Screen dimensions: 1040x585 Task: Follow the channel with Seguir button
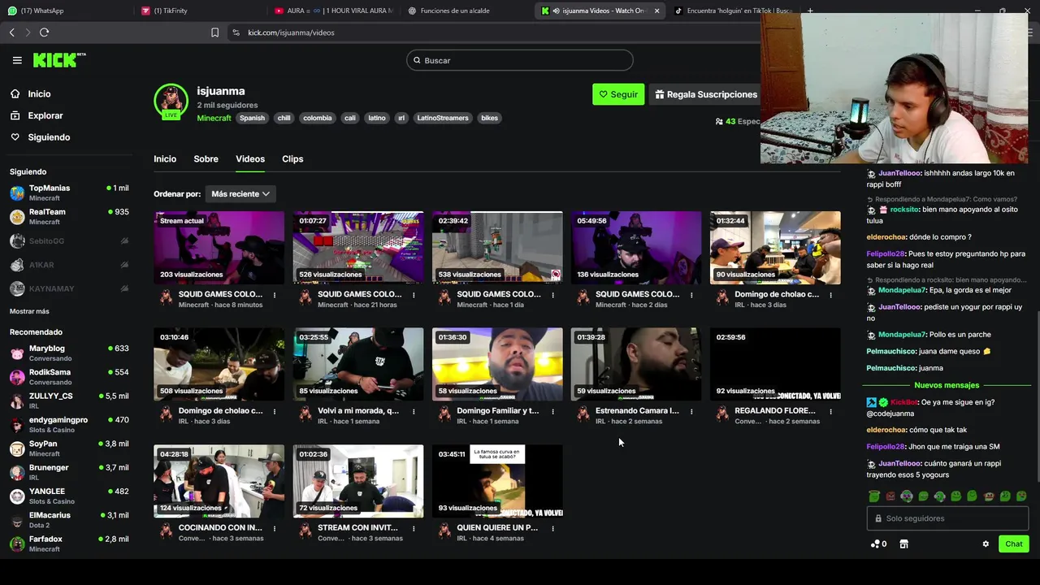pyautogui.click(x=618, y=94)
